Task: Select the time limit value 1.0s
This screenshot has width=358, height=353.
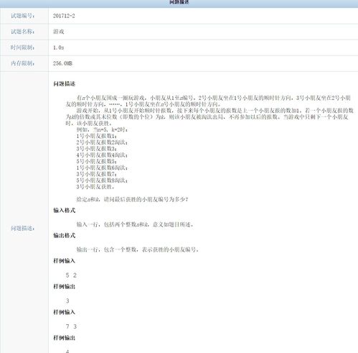Action: click(59, 47)
